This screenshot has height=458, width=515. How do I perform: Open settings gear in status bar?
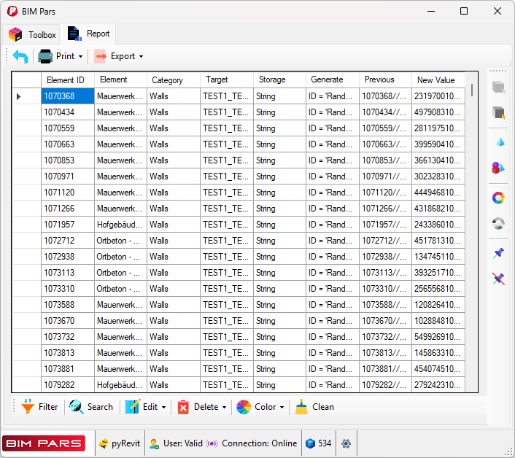[346, 443]
